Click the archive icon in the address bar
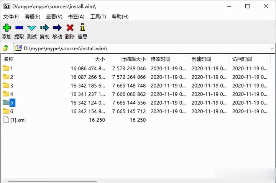Screen dimensions: 276x183 [18, 48]
